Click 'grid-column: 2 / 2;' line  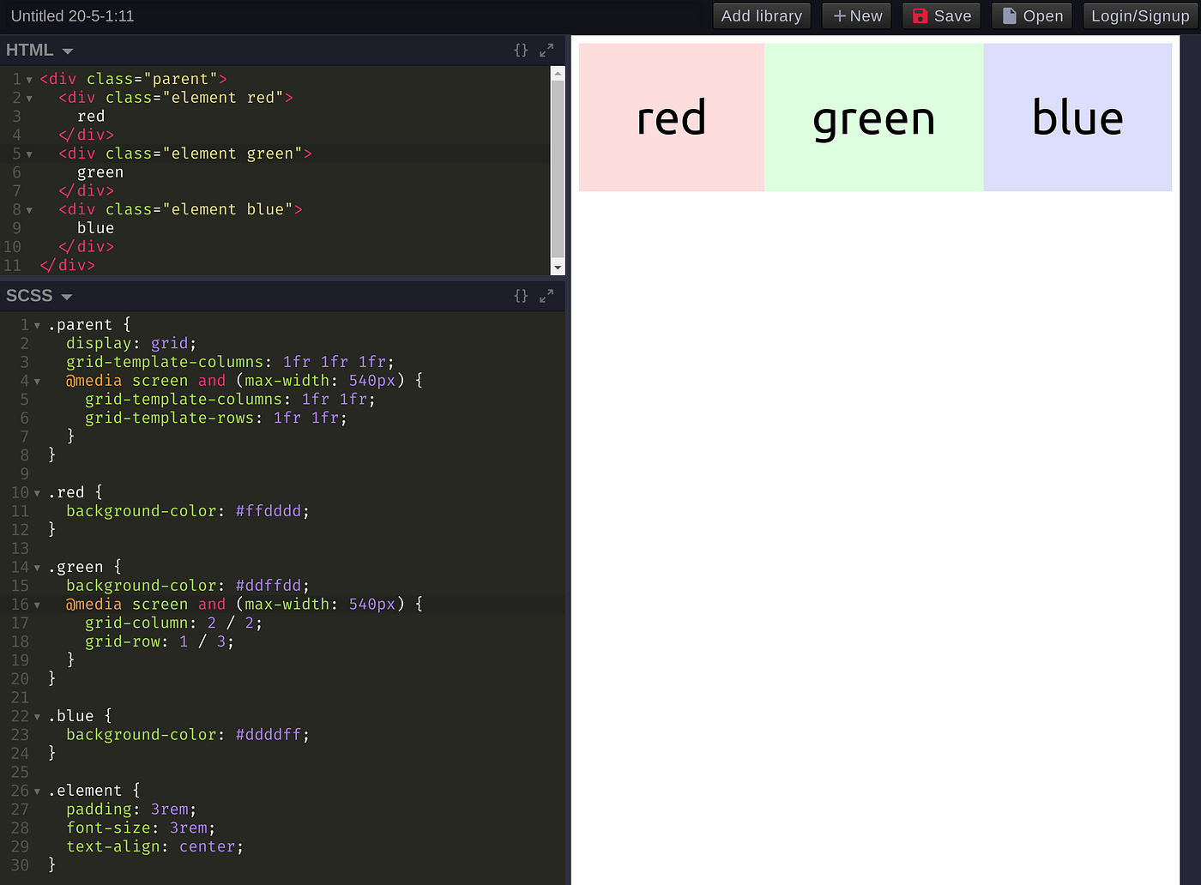(174, 623)
